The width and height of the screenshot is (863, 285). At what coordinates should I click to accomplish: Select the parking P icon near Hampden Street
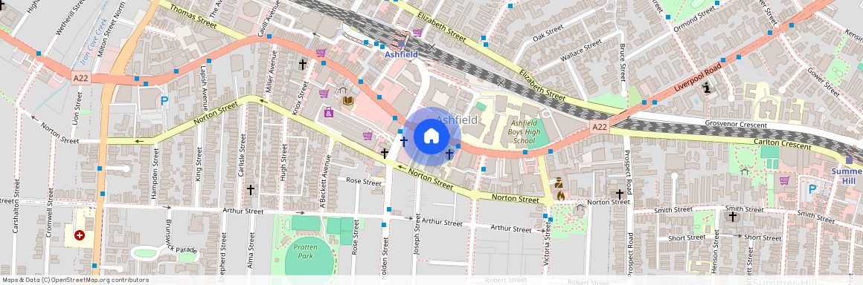(x=164, y=101)
